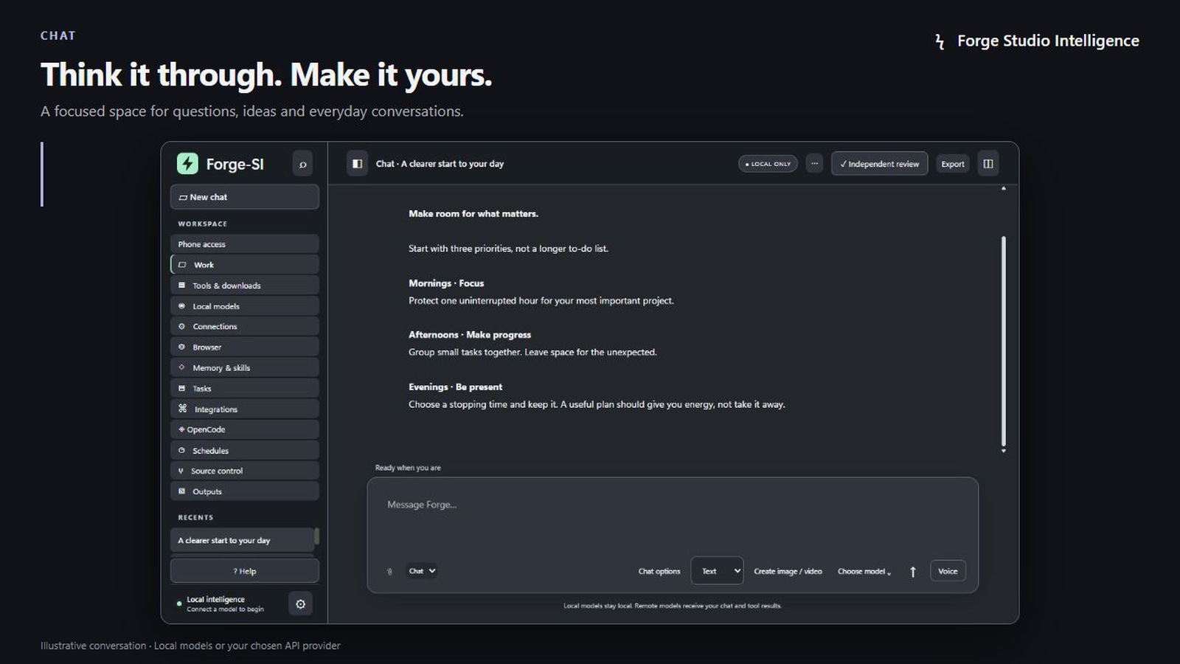Go to Tasks in workspace
1180x664 pixels.
tap(245, 388)
